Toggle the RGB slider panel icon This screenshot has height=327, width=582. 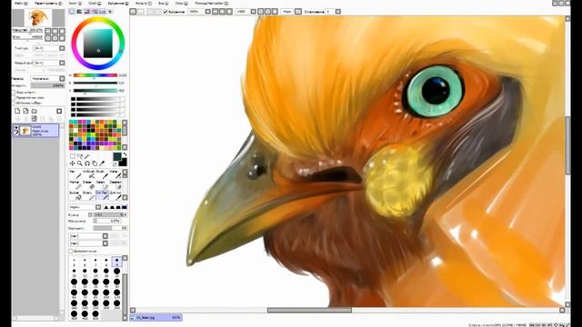pyautogui.click(x=79, y=12)
